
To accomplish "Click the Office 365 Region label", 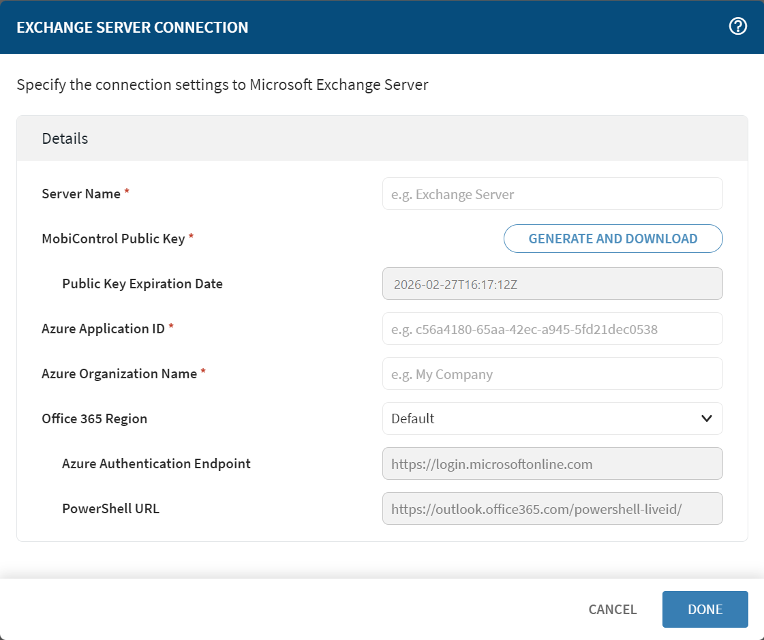I will click(x=94, y=418).
